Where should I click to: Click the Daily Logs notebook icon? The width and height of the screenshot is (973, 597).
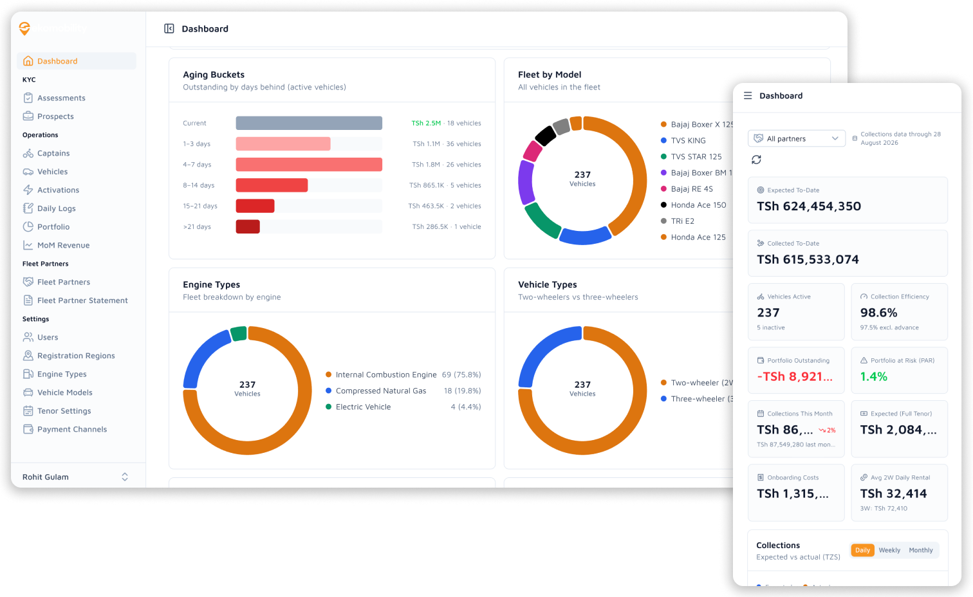[28, 208]
